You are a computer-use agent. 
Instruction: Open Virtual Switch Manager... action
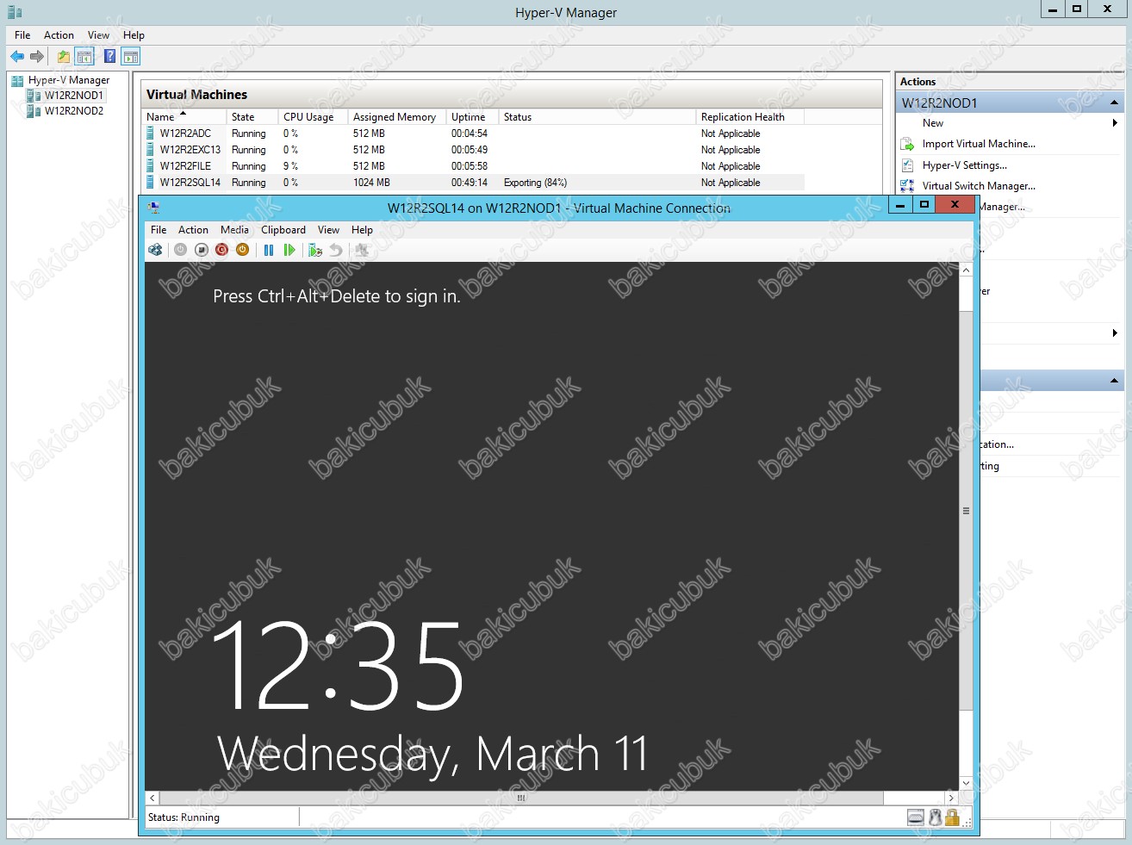click(x=979, y=186)
